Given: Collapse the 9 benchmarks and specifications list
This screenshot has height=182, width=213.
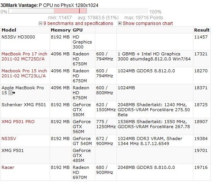Looking at the screenshot, I should point(78,23).
